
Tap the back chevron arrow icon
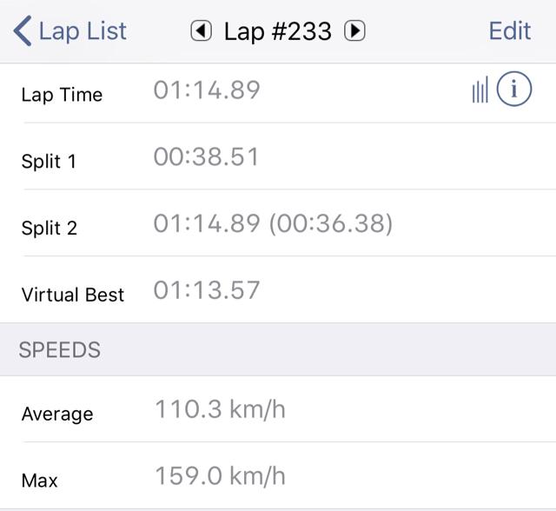pos(23,31)
